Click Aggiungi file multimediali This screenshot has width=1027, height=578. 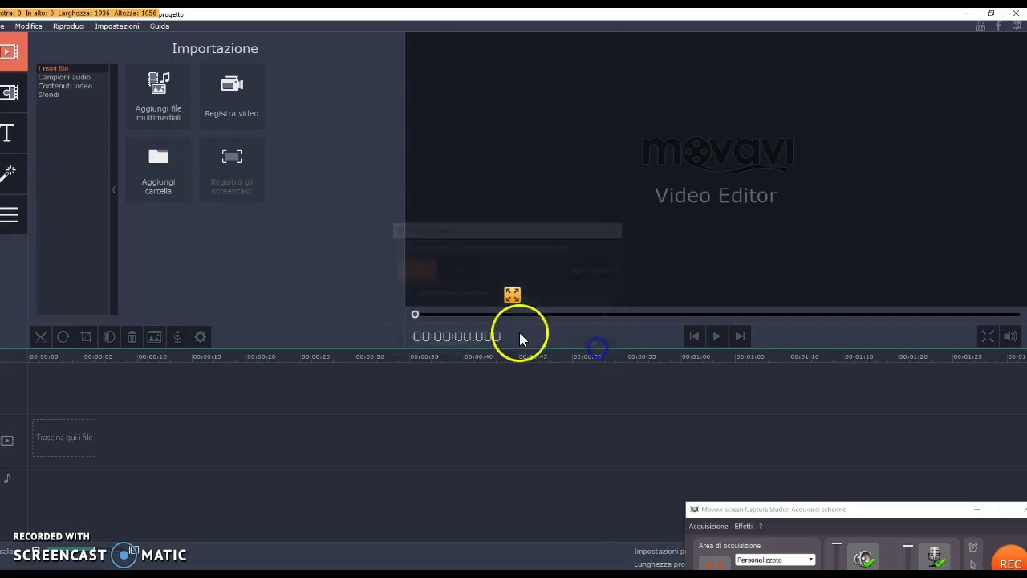pos(158,96)
